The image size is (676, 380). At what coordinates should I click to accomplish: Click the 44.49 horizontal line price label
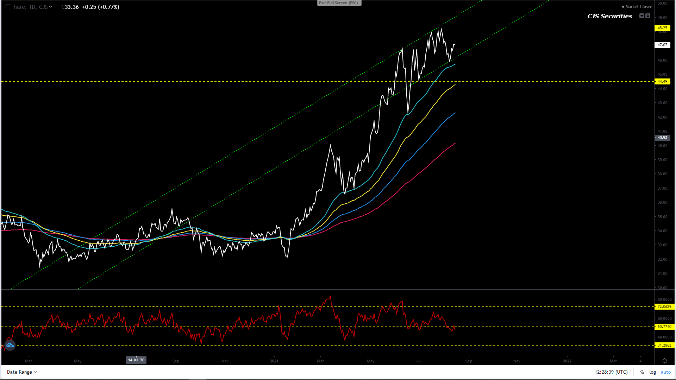pos(662,81)
